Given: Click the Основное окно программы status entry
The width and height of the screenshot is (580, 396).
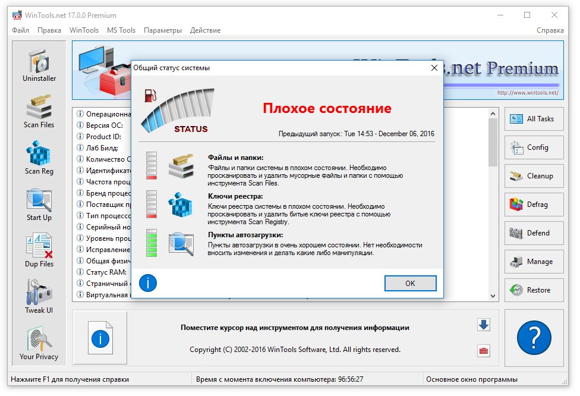Looking at the screenshot, I should pos(472,379).
